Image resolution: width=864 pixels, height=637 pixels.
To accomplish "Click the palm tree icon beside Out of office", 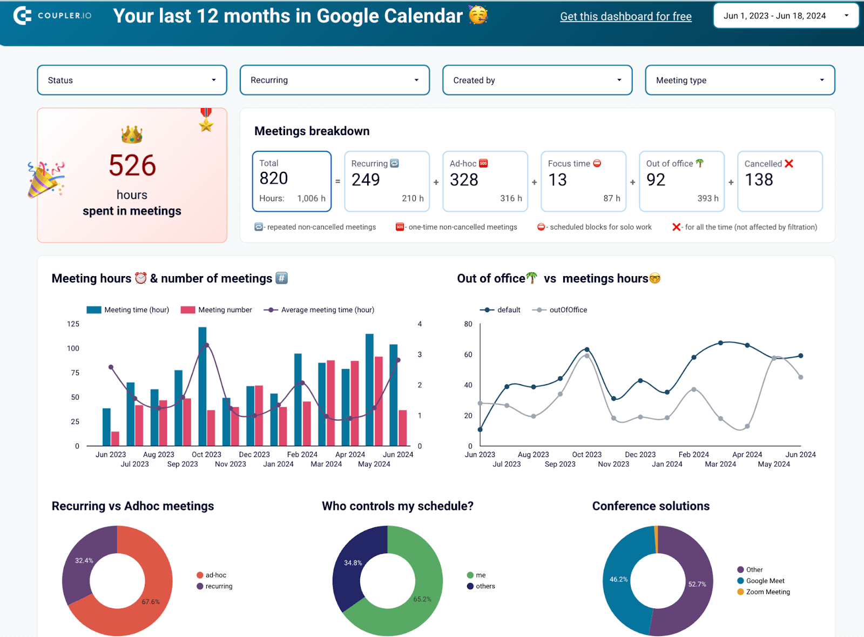I will click(x=699, y=163).
